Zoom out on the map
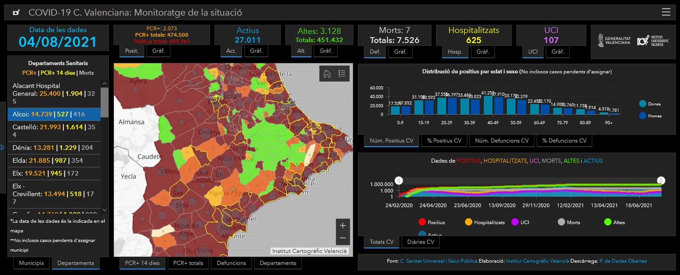The image size is (680, 275). (x=342, y=238)
